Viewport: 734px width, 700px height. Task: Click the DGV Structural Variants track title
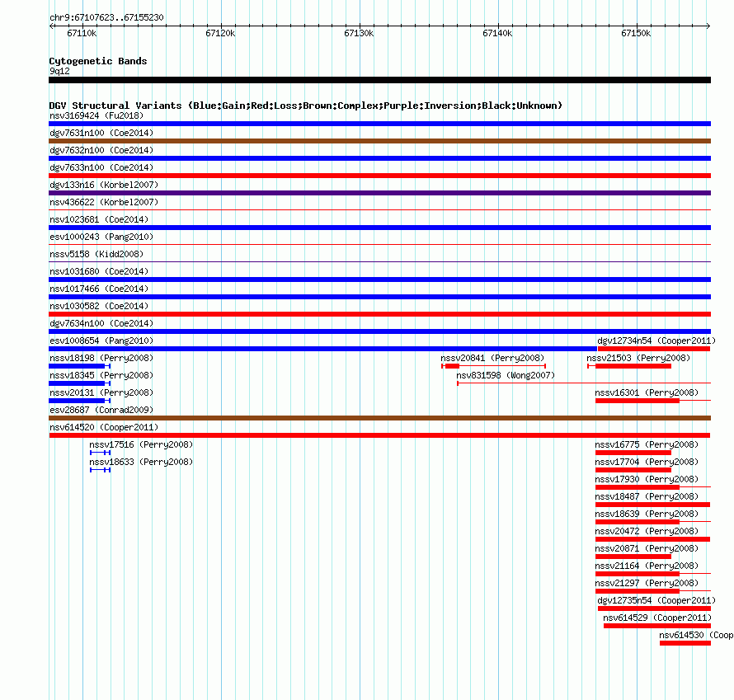pyautogui.click(x=306, y=106)
